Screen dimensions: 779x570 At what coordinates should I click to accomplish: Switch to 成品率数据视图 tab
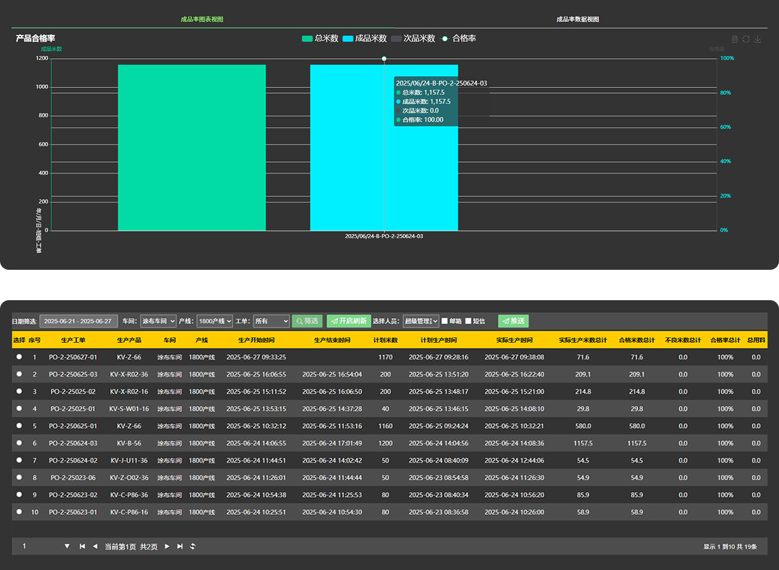(x=578, y=19)
